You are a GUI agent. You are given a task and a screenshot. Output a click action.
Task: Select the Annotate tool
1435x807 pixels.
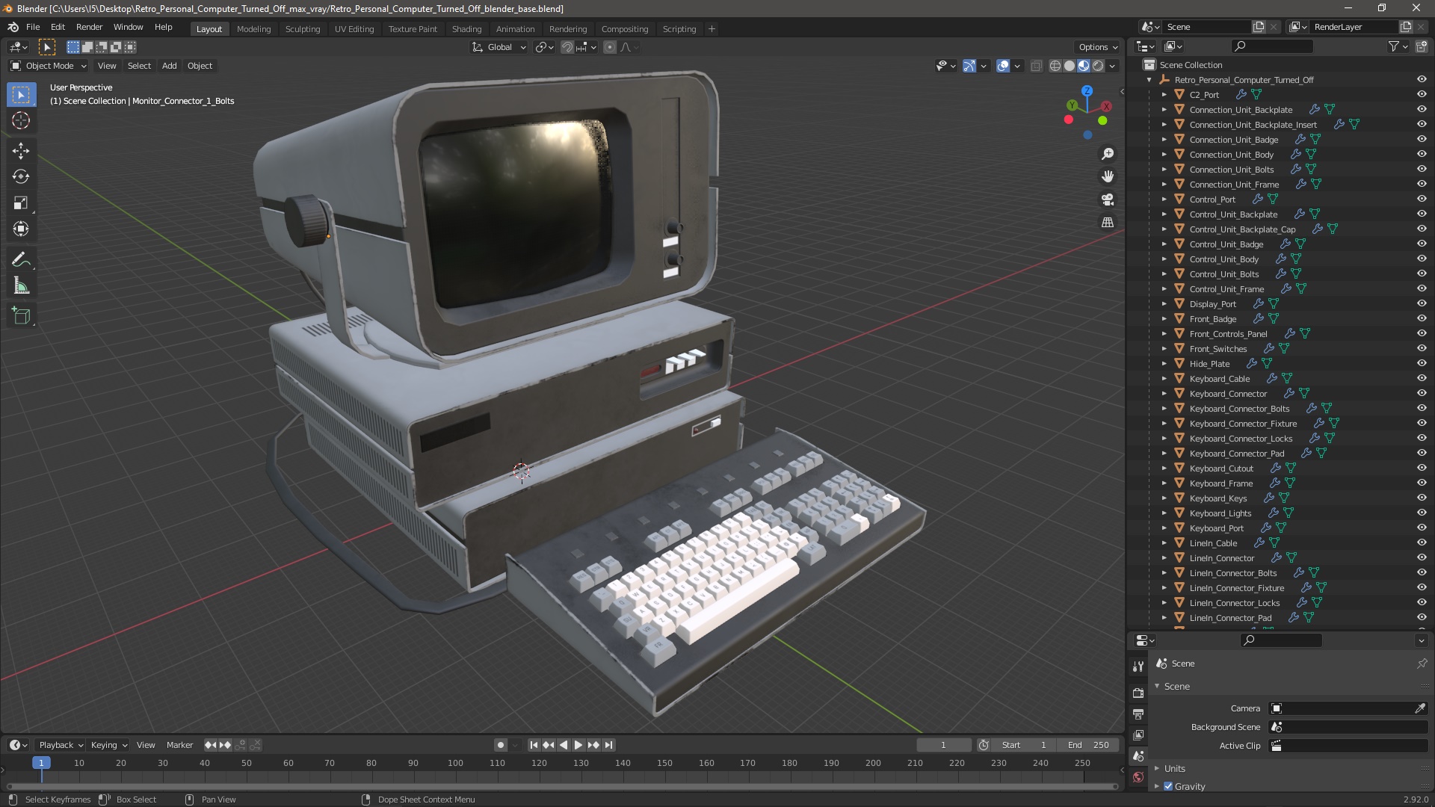pyautogui.click(x=21, y=260)
